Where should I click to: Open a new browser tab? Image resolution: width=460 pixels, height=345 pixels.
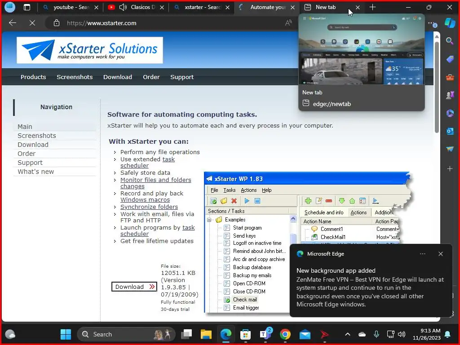point(372,7)
